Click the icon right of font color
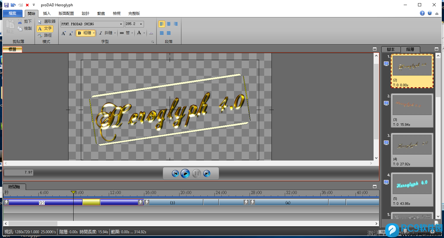This screenshot has height=238, width=444. click(151, 33)
